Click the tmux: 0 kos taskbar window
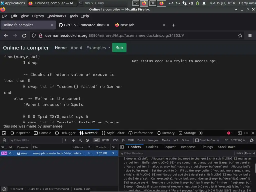Viewport: 256px width, 192px height. click(102, 3)
